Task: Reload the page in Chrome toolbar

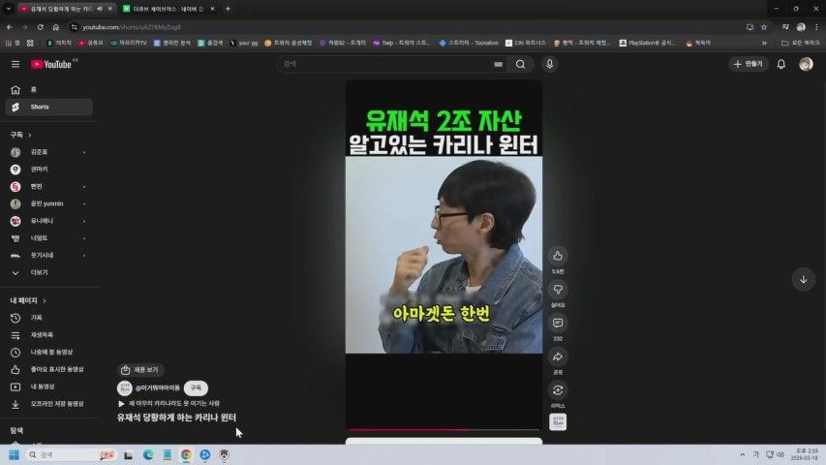Action: tap(40, 27)
